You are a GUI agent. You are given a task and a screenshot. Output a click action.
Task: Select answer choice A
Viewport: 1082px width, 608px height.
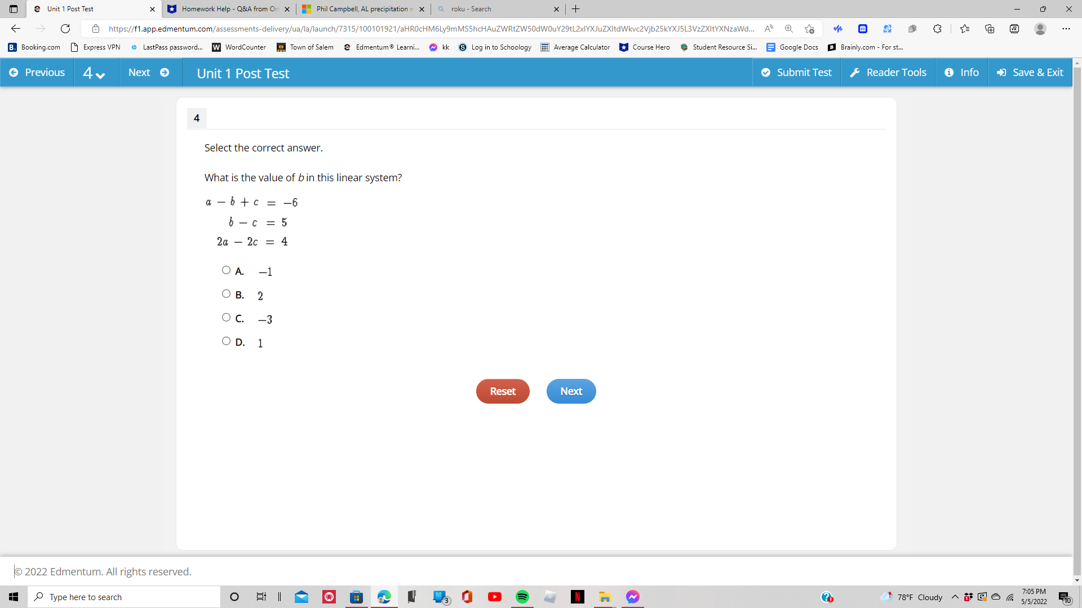226,270
